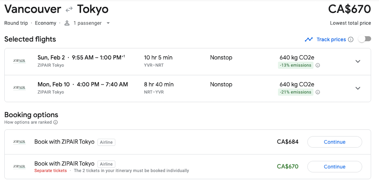Image resolution: width=379 pixels, height=181 pixels.
Task: Expand the Sun, Feb 2 flight details
Action: click(x=358, y=61)
